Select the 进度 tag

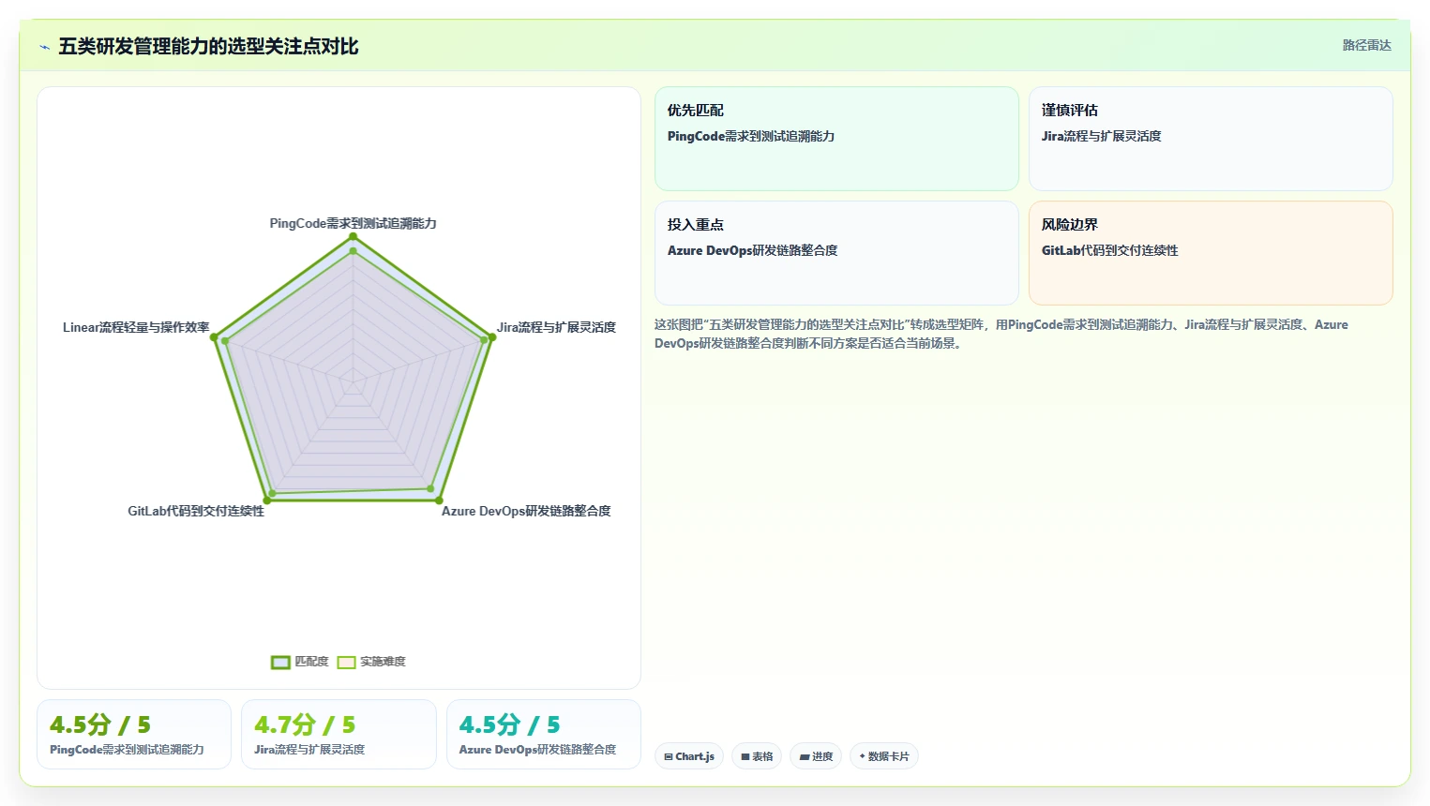point(816,756)
